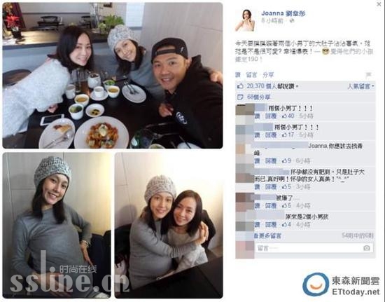Click the camera icon in comment box
Image resolution: width=385 pixels, height=302 pixels.
tap(367, 248)
